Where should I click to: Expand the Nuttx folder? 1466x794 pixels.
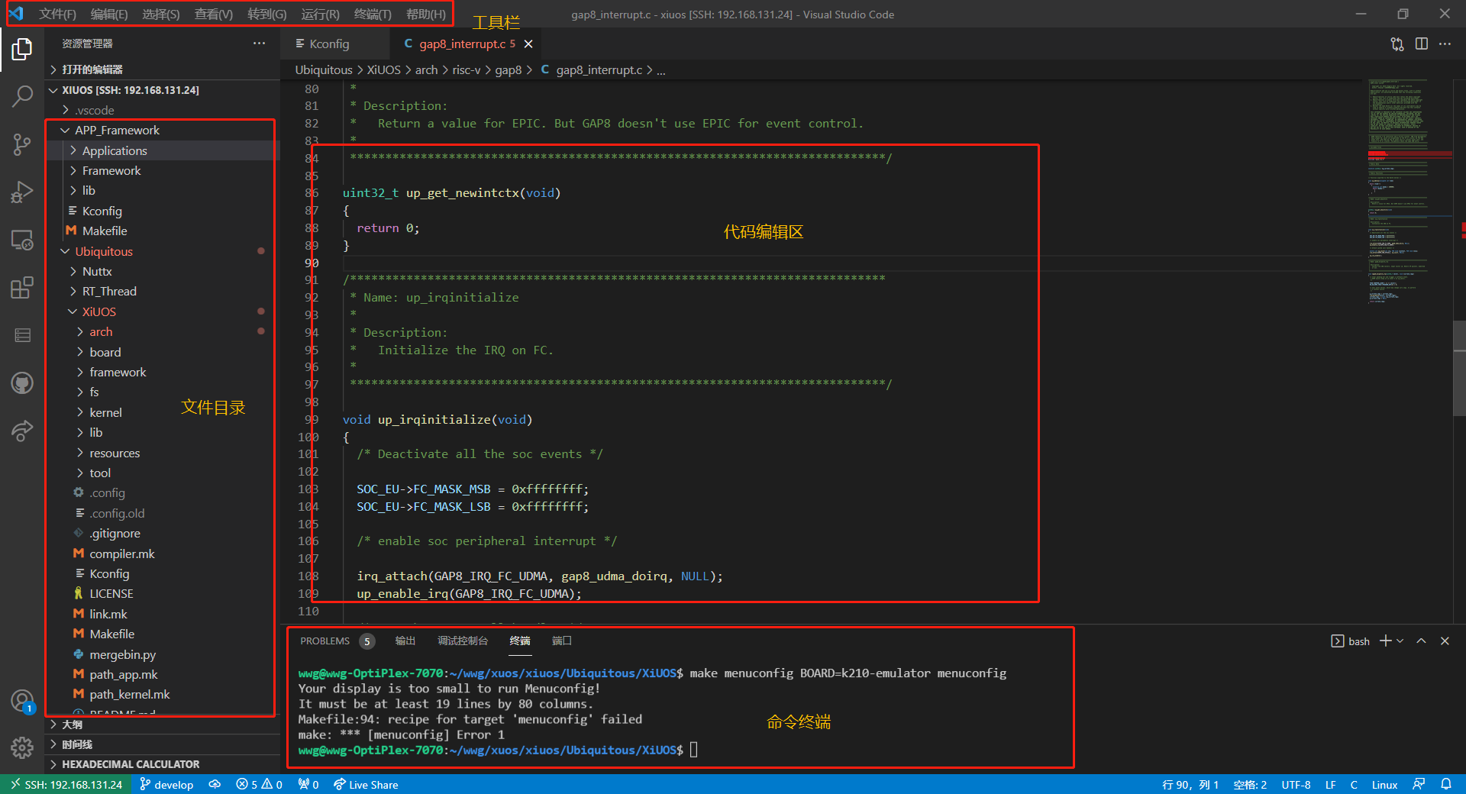click(162, 272)
